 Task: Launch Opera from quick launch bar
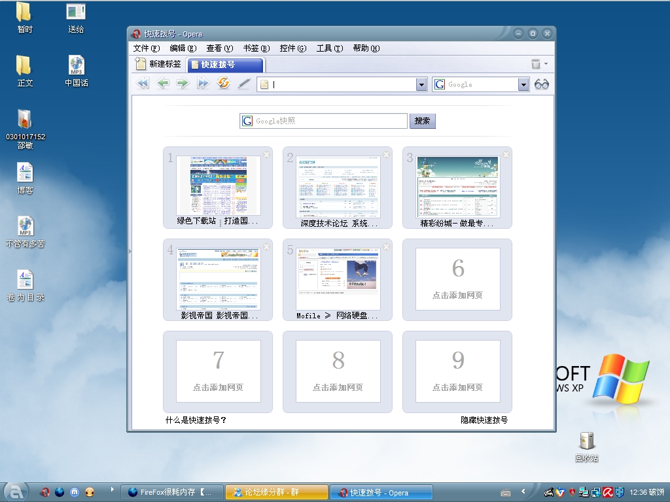45,492
